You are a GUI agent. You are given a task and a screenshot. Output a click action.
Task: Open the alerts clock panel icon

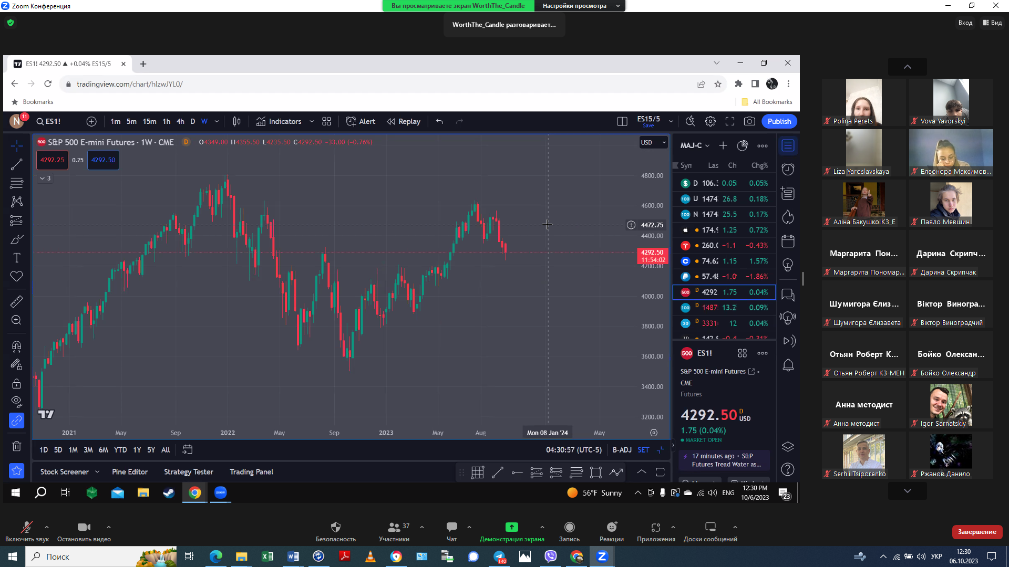[788, 169]
